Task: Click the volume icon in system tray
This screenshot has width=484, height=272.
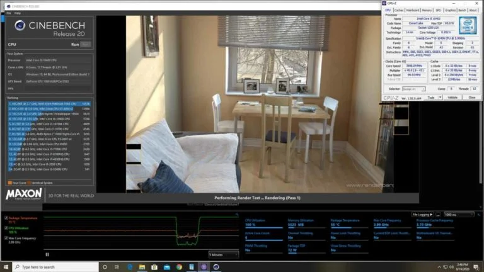Action: [452, 267]
